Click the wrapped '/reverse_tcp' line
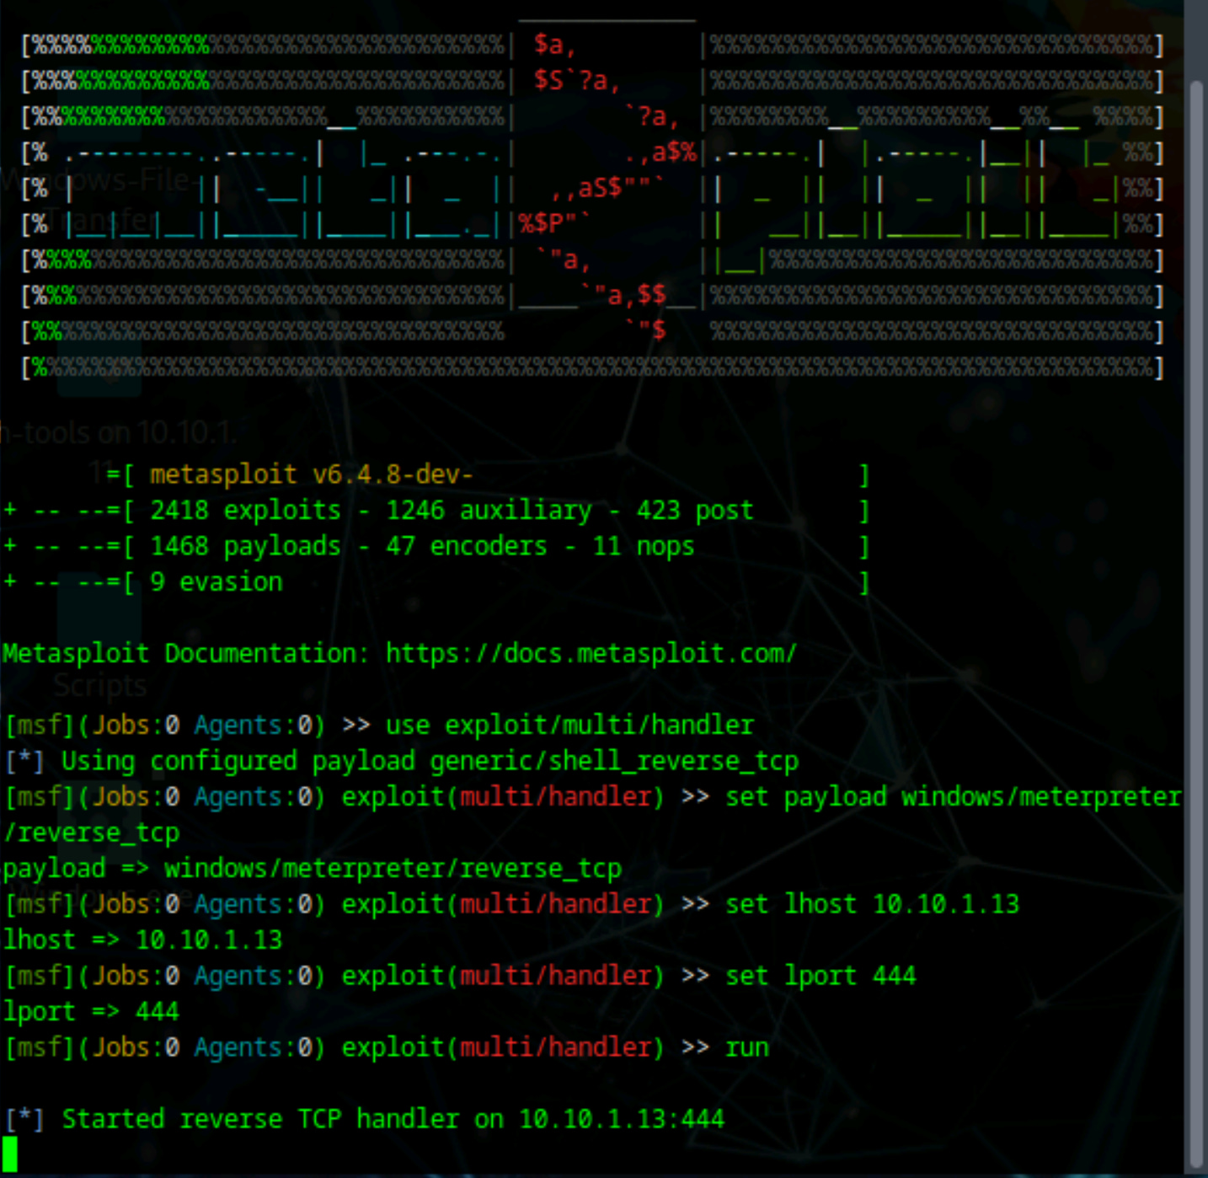The image size is (1208, 1178). click(x=91, y=833)
